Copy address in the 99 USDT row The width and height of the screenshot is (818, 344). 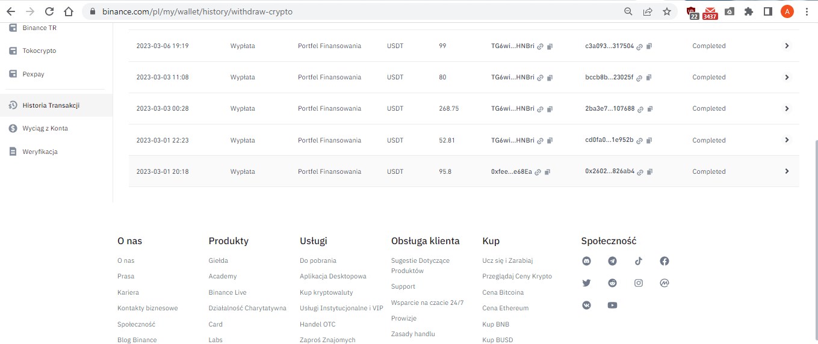(550, 46)
